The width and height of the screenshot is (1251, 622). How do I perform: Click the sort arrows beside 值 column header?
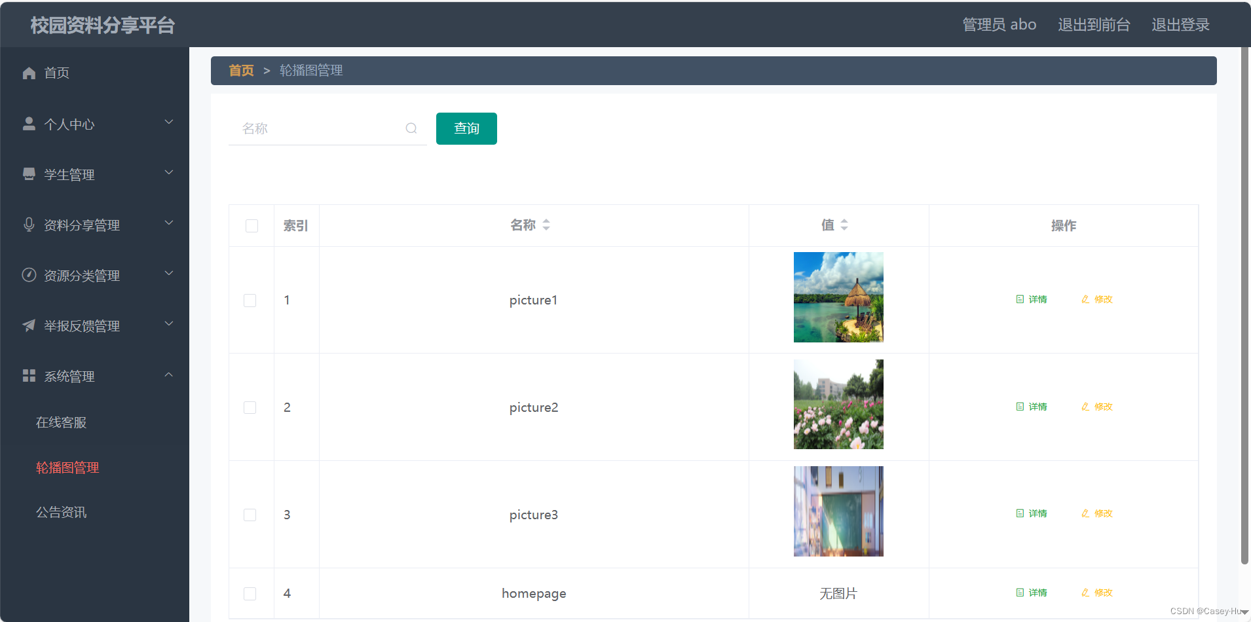tap(844, 225)
